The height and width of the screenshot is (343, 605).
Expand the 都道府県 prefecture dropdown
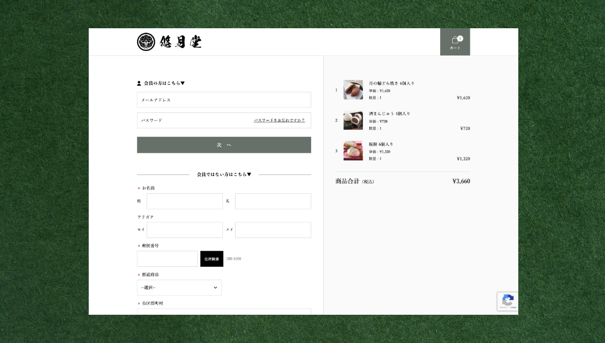pyautogui.click(x=179, y=288)
